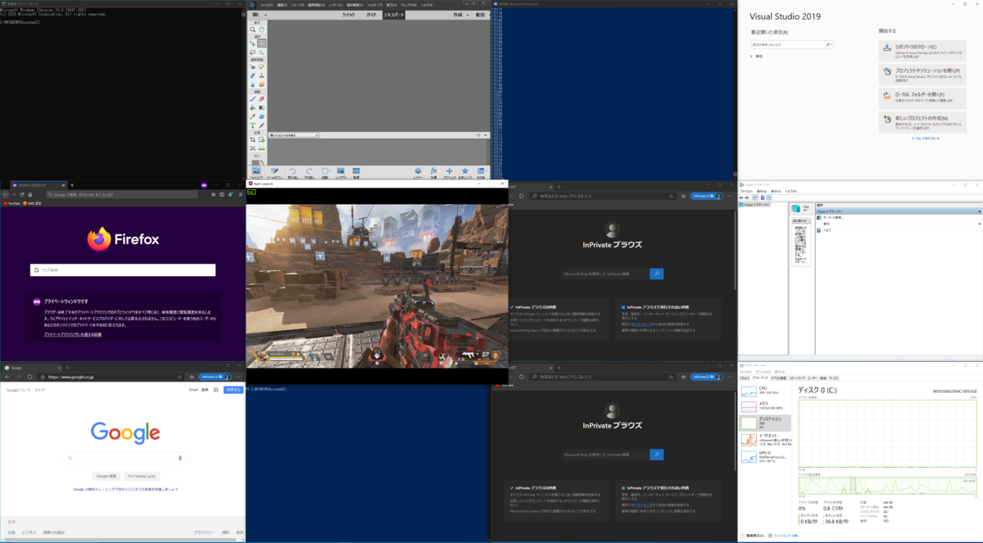Select the Brush tool in Photoshop Elements

coord(252,98)
